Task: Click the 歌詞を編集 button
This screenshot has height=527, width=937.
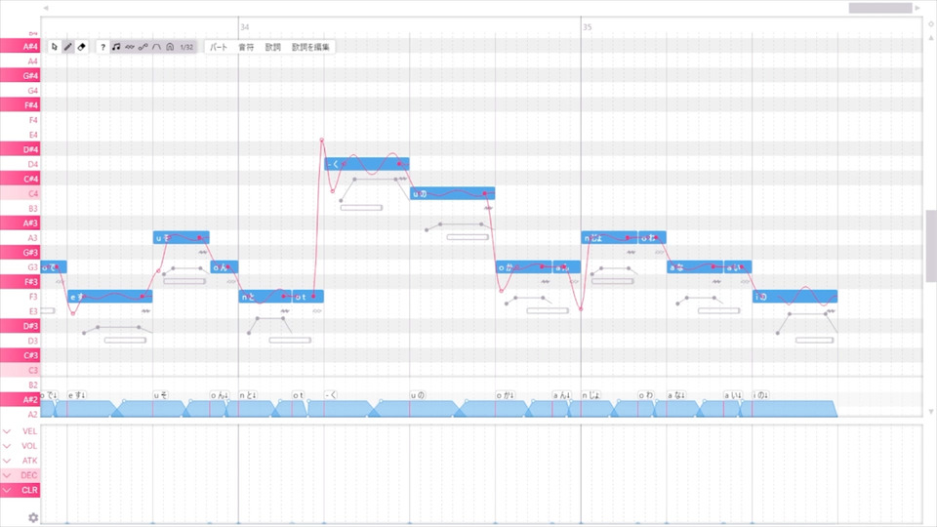Action: 310,47
